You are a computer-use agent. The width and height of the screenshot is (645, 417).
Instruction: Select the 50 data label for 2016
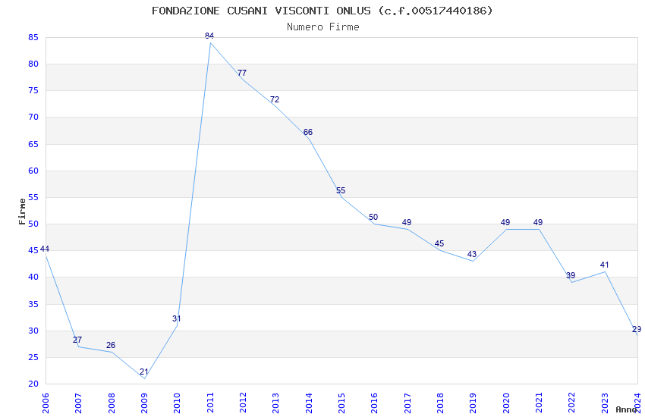tap(373, 217)
